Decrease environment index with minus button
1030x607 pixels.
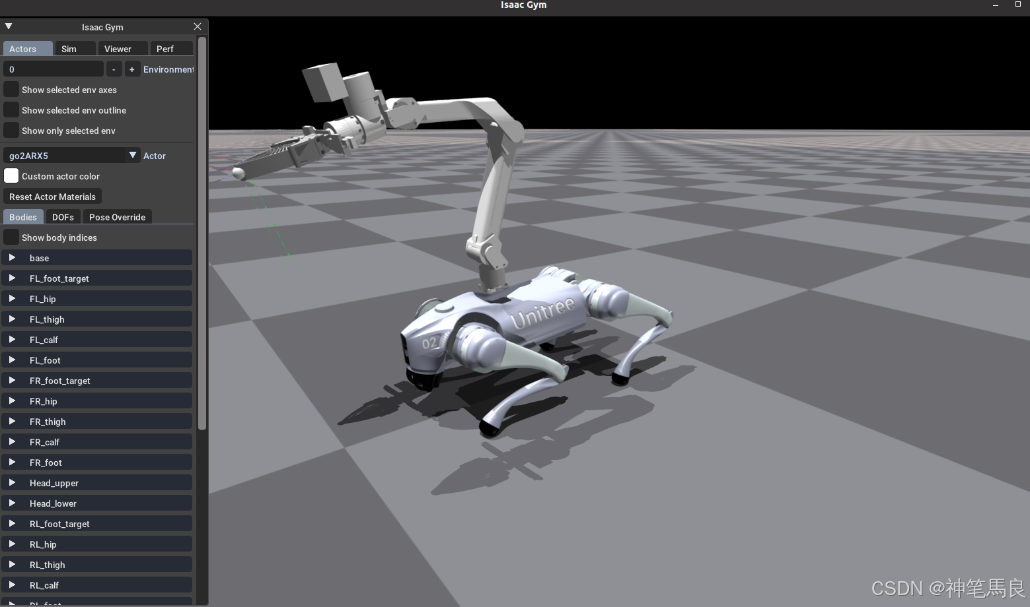point(114,69)
